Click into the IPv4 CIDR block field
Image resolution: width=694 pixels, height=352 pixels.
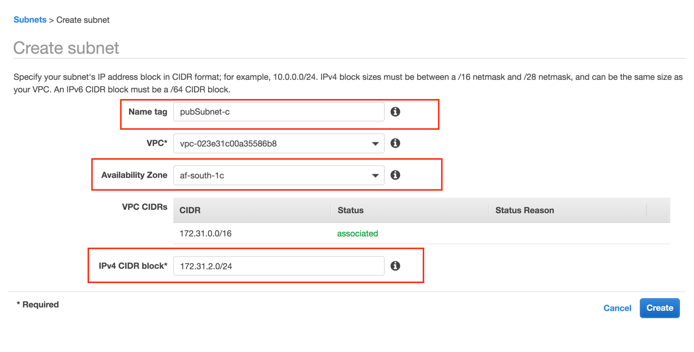pyautogui.click(x=279, y=266)
